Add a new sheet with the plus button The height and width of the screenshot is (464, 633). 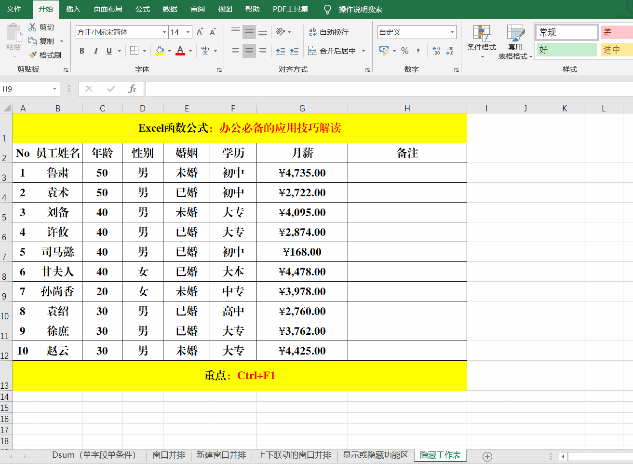[487, 456]
